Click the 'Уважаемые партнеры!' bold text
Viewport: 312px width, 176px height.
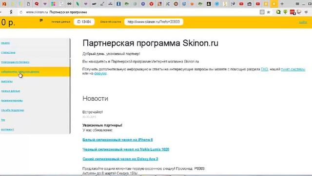(x=102, y=125)
